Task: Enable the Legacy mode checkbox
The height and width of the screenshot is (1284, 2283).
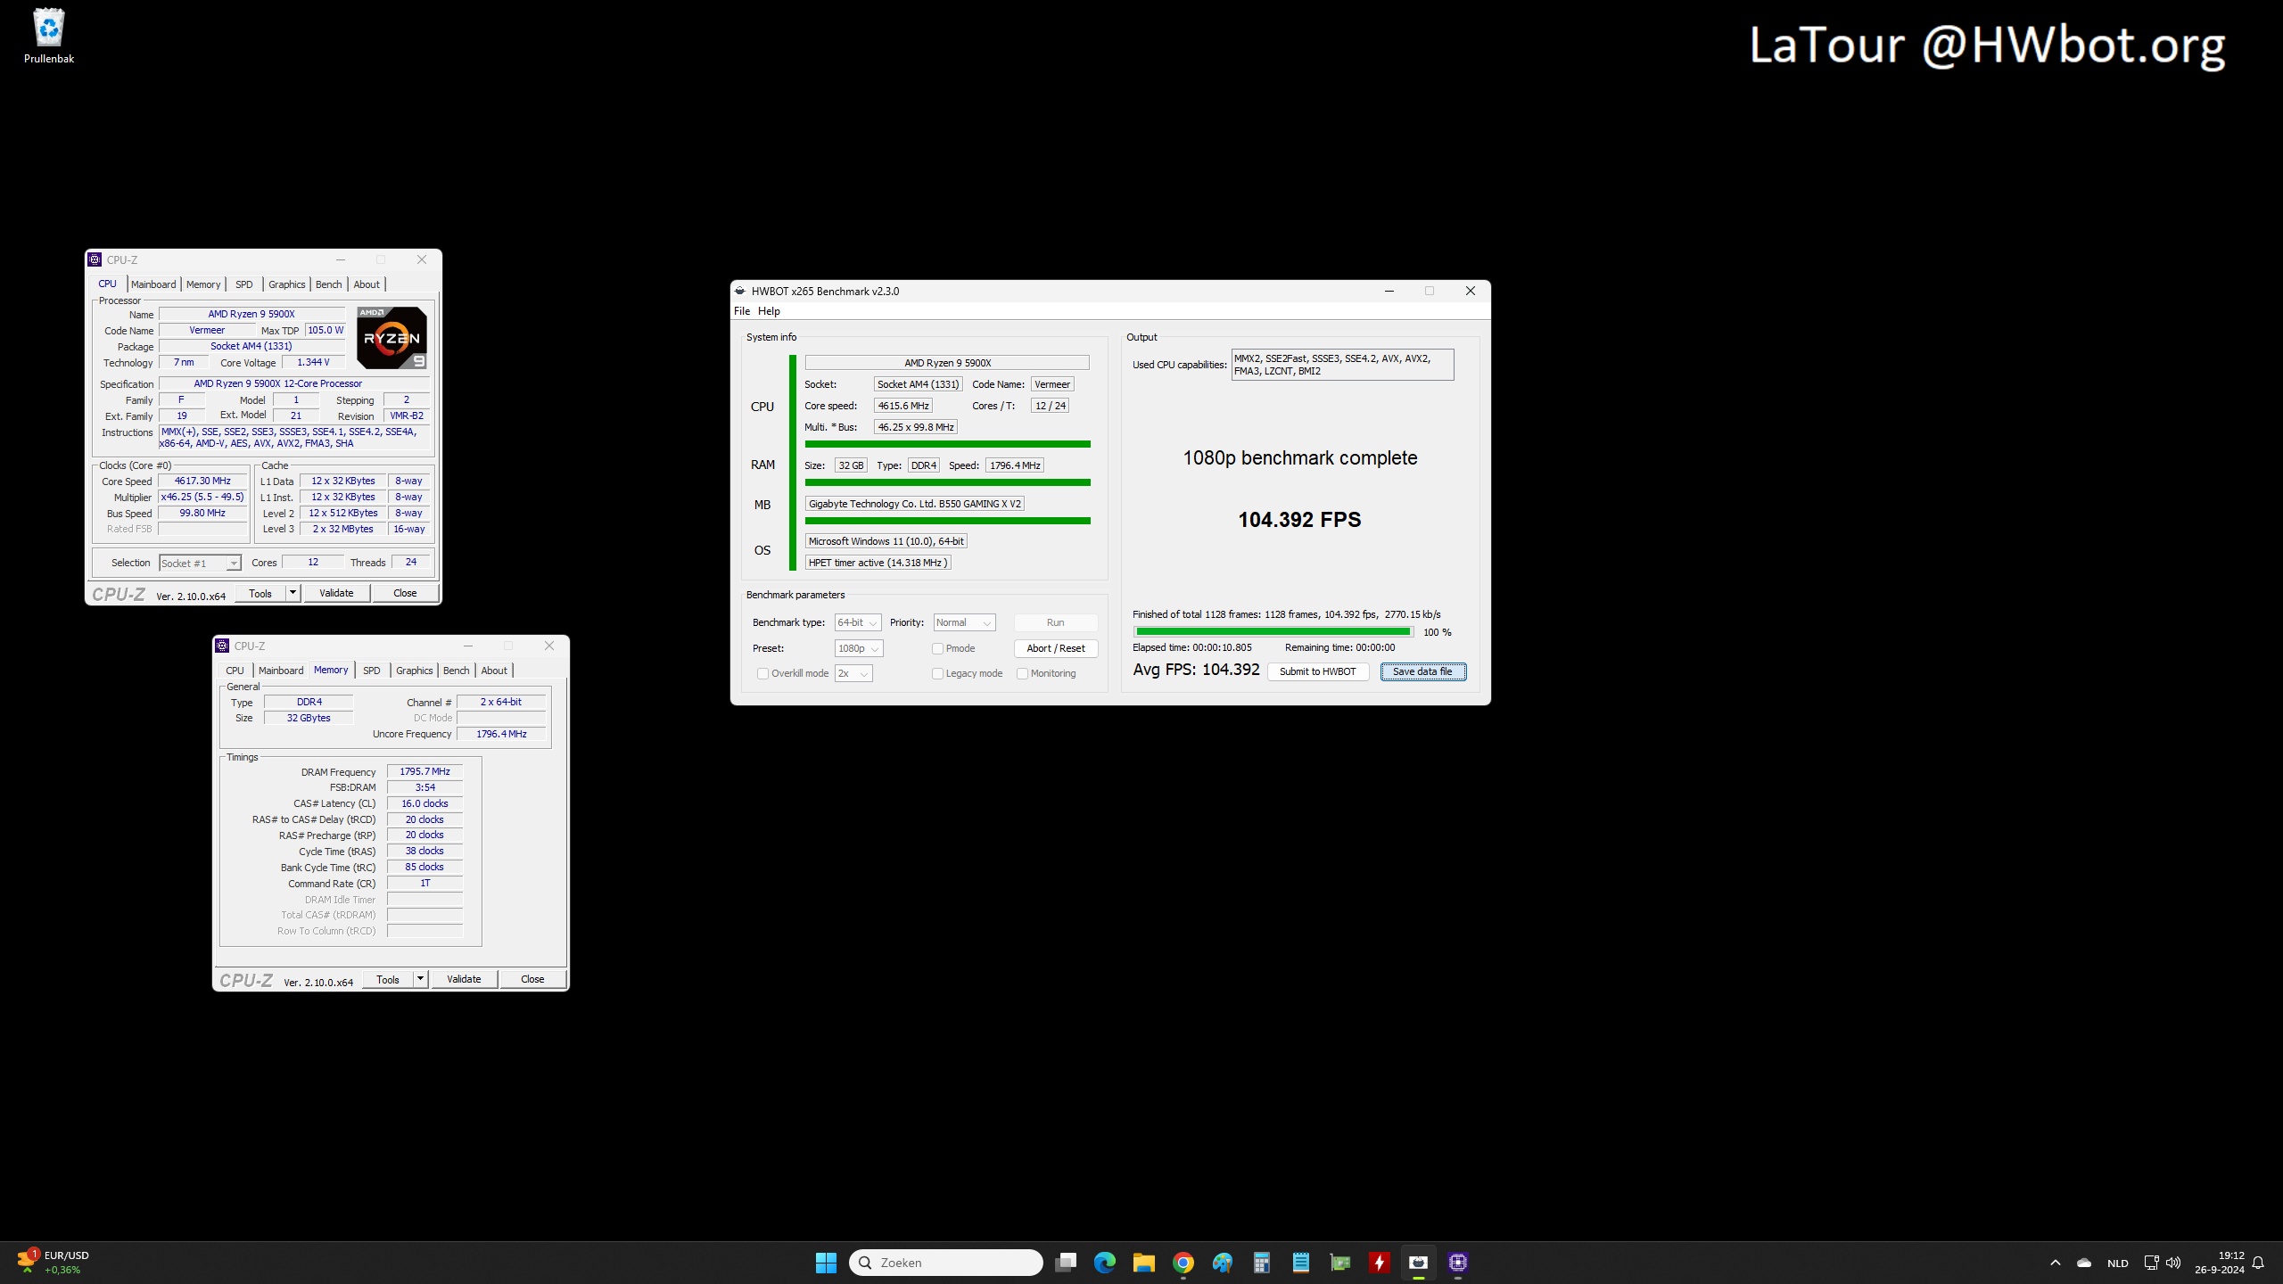Action: (x=937, y=673)
